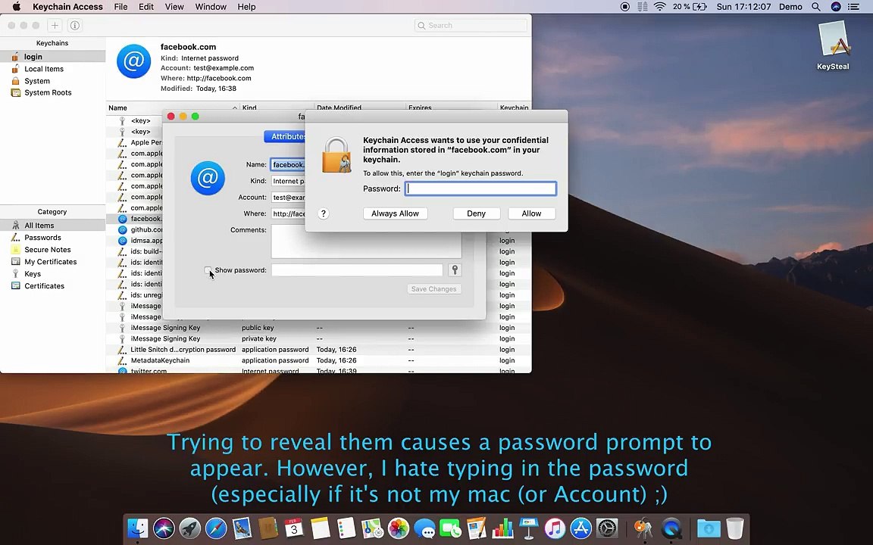Click the Save Changes button

click(x=433, y=288)
